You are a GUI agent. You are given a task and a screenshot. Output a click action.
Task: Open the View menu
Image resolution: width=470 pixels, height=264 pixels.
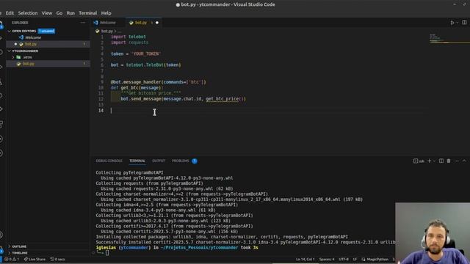(47, 13)
